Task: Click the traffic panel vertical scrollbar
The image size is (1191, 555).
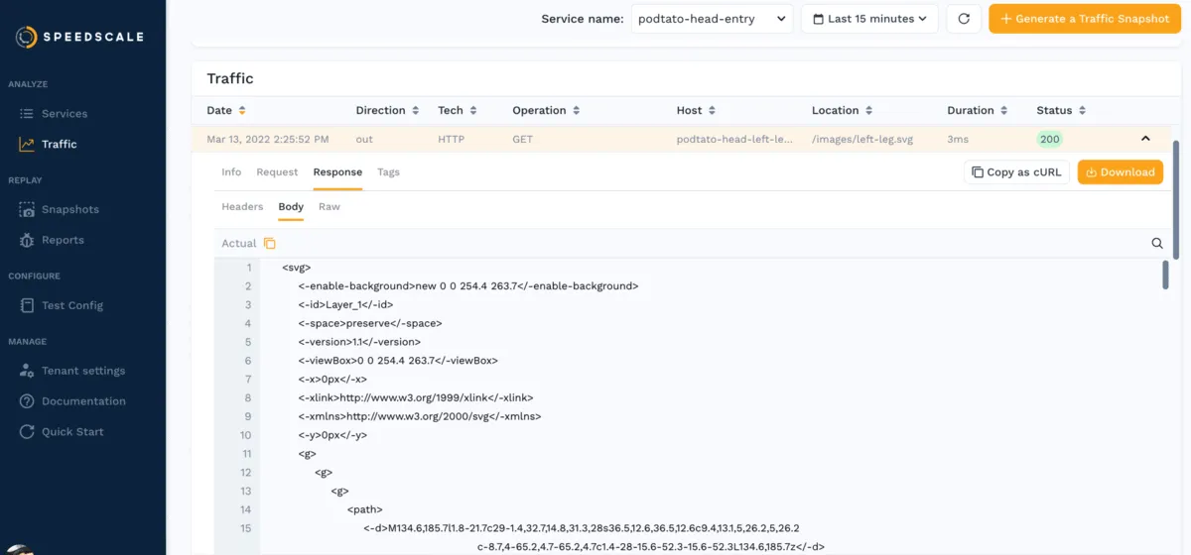Action: pyautogui.click(x=1177, y=199)
